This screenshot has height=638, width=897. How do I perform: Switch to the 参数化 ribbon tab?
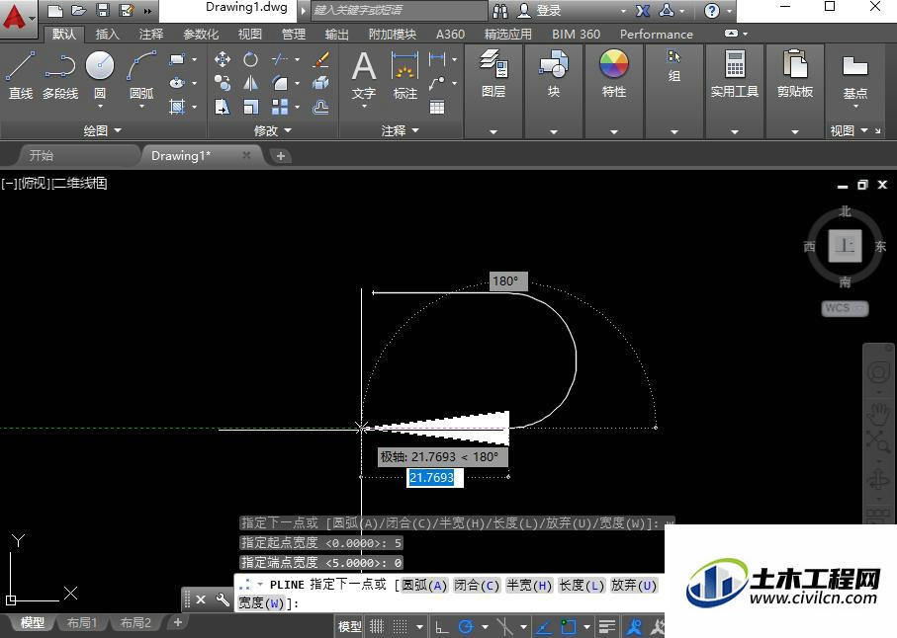[x=201, y=35]
